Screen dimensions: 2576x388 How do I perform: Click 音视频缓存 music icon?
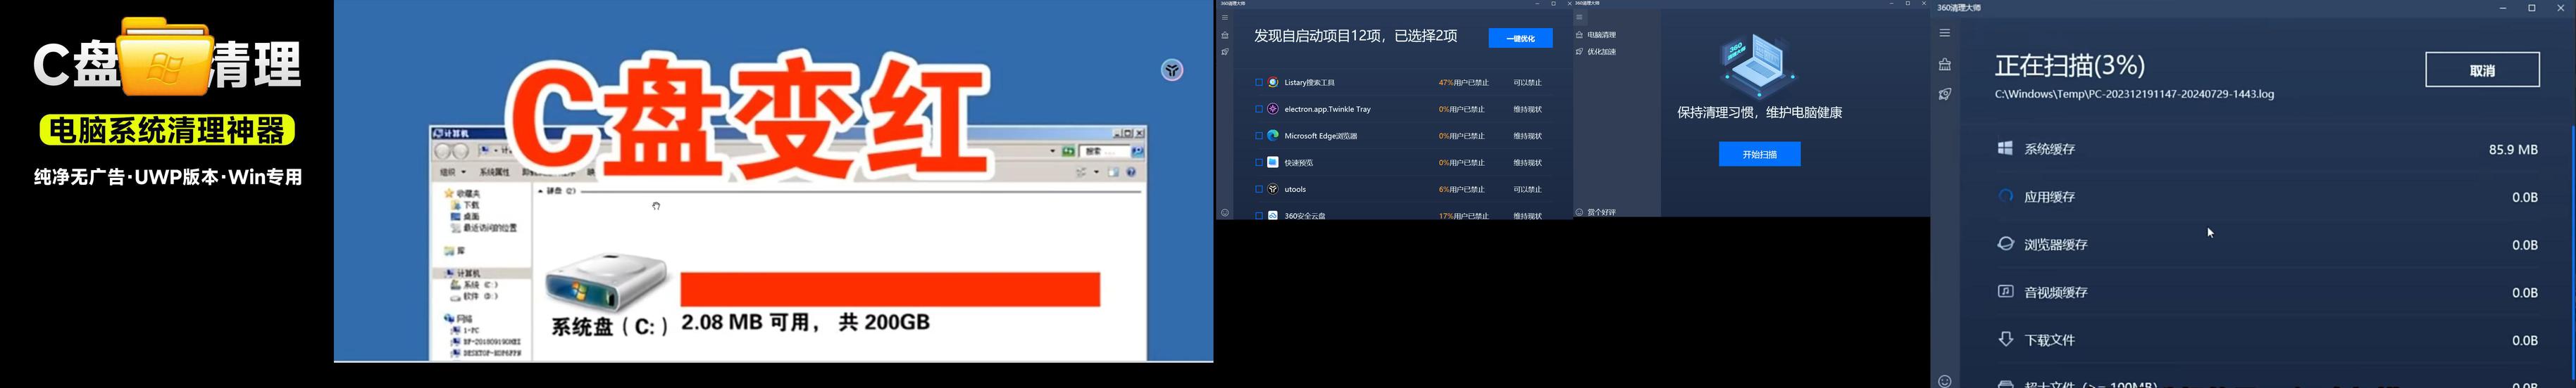[x=2005, y=292]
